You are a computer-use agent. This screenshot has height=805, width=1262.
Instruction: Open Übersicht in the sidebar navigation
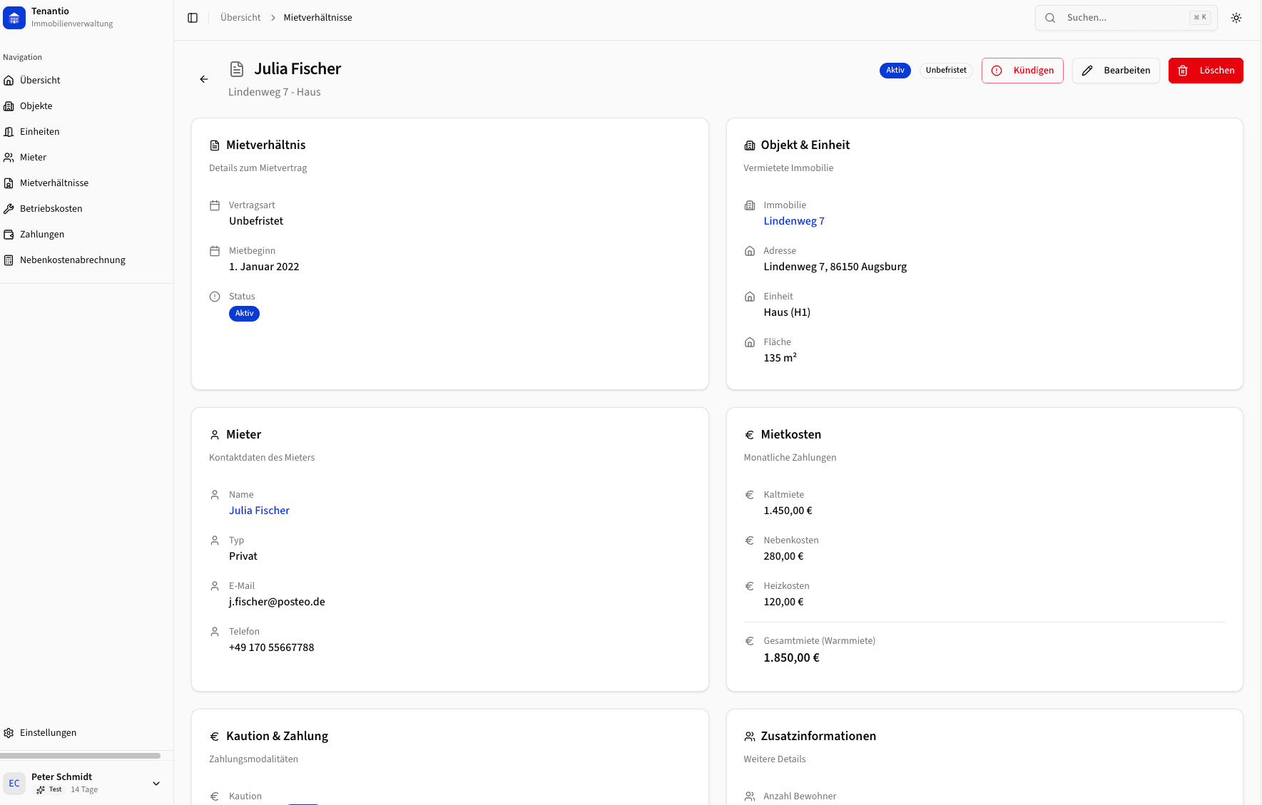pyautogui.click(x=40, y=81)
